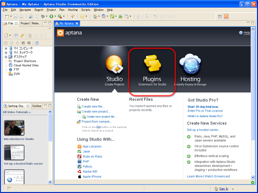The height and width of the screenshot is (193, 258).
Task: Click the green check status icon bottom right
Action: 253,182
